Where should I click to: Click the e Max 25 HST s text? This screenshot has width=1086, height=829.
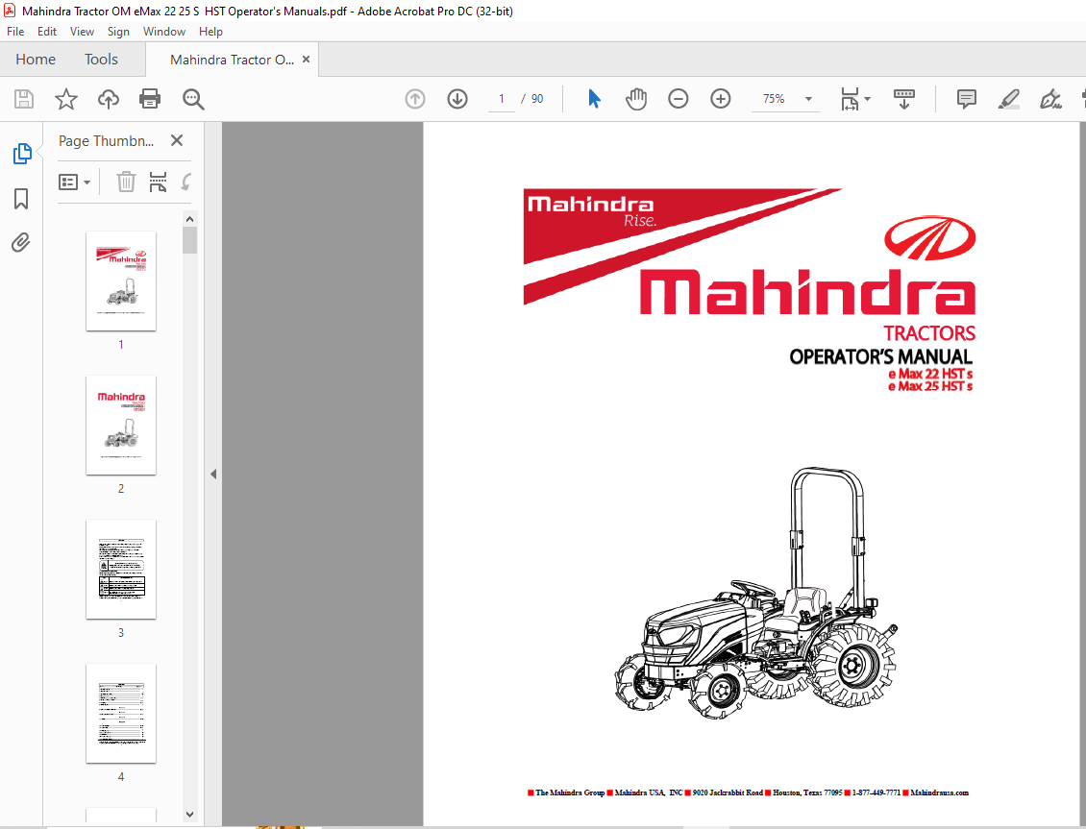(931, 386)
